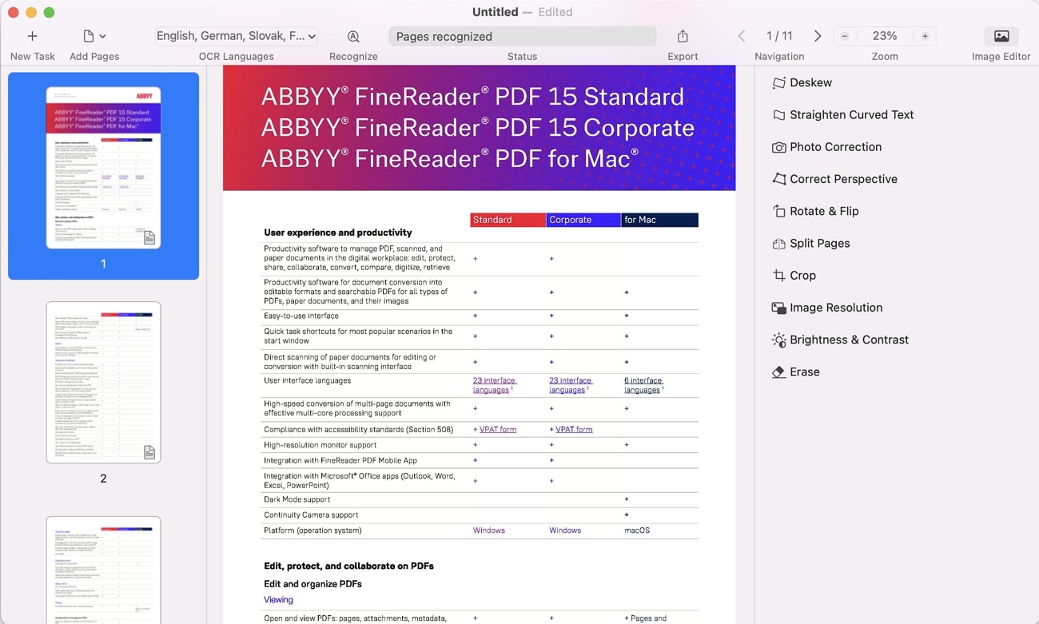Open the Photo Correction tool
The width and height of the screenshot is (1039, 624).
827,147
